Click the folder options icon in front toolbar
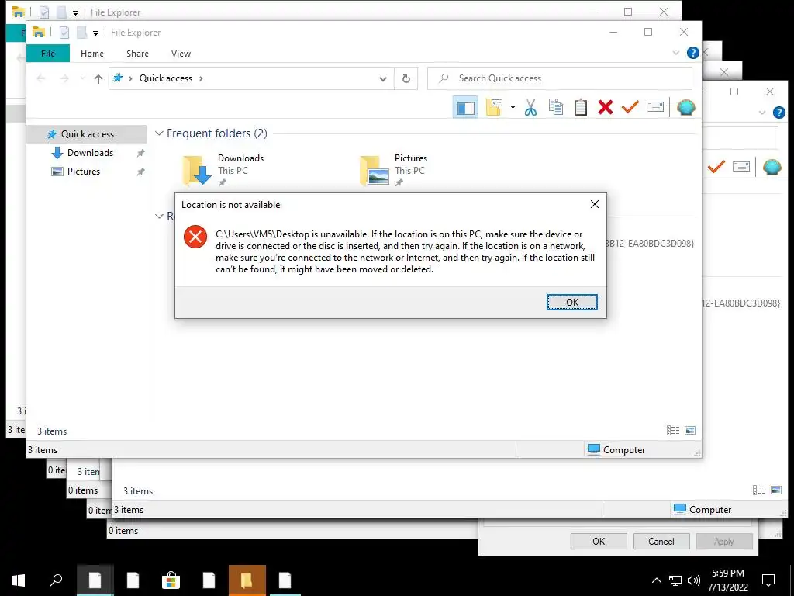The height and width of the screenshot is (596, 794). point(494,107)
